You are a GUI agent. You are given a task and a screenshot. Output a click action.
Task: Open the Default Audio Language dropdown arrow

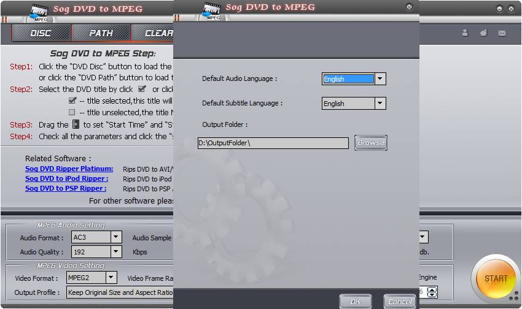pyautogui.click(x=380, y=78)
